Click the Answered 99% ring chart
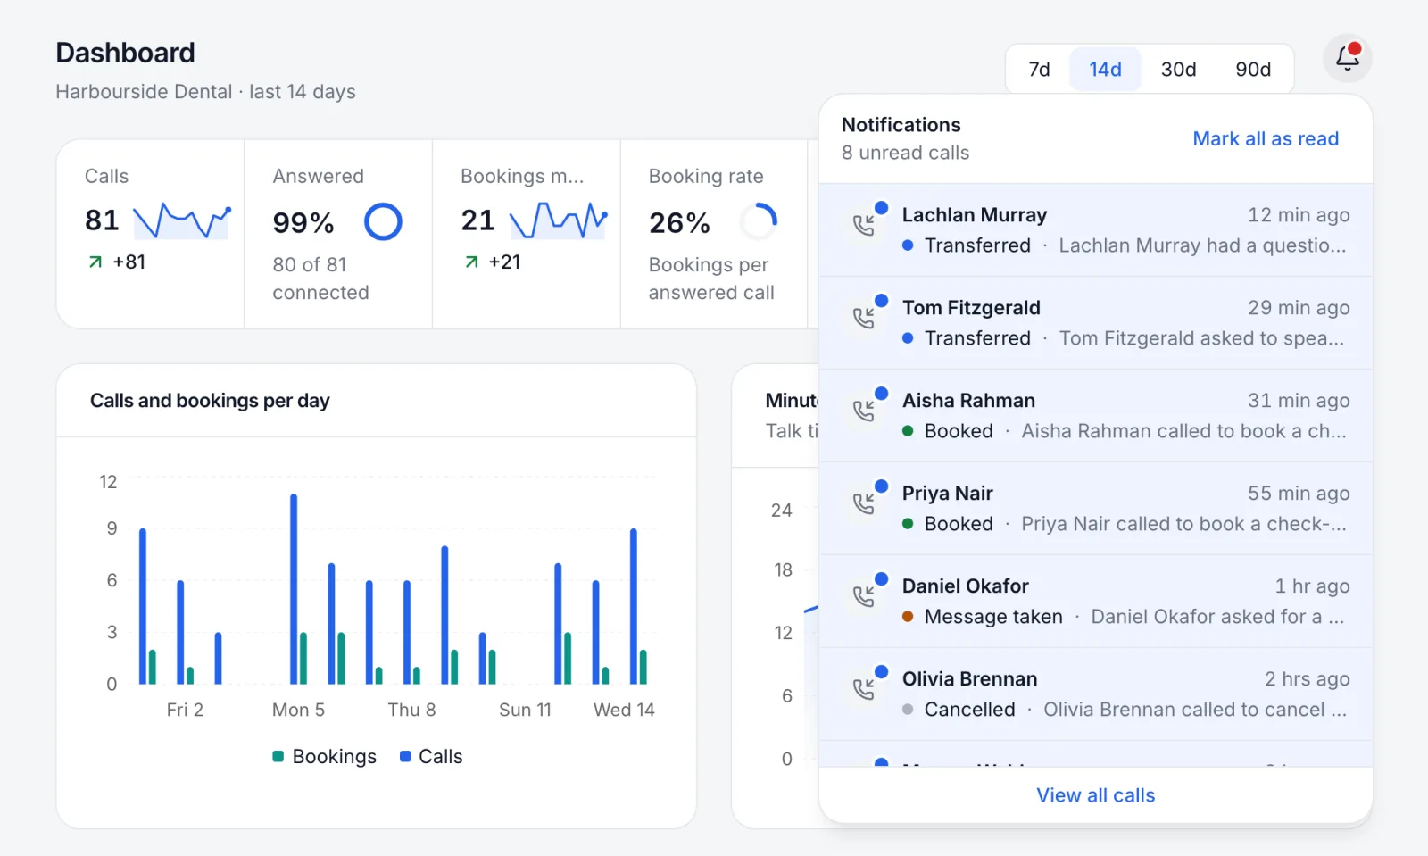This screenshot has height=856, width=1428. point(383,221)
